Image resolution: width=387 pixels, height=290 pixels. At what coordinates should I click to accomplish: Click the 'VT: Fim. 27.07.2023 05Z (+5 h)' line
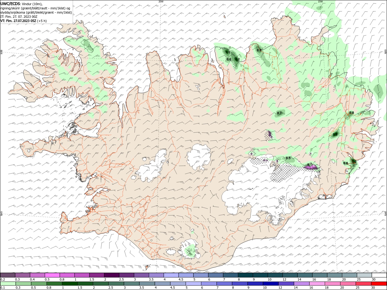click(x=24, y=21)
